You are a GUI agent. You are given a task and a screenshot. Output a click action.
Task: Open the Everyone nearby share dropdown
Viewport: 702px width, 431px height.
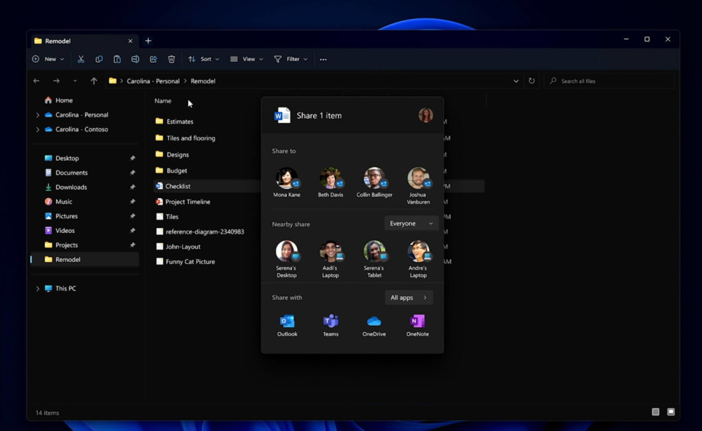click(x=411, y=223)
